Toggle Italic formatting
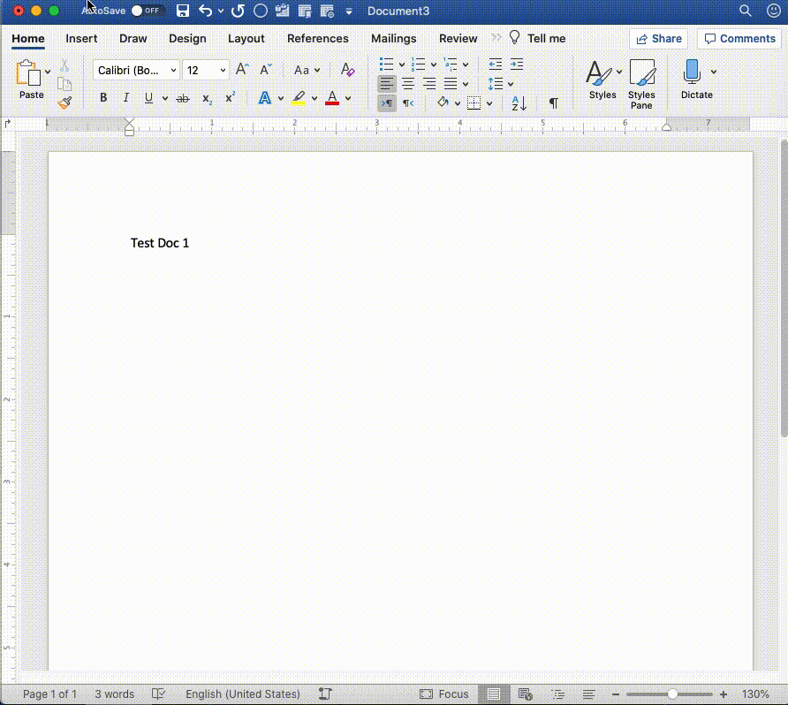This screenshot has width=788, height=705. 125,98
